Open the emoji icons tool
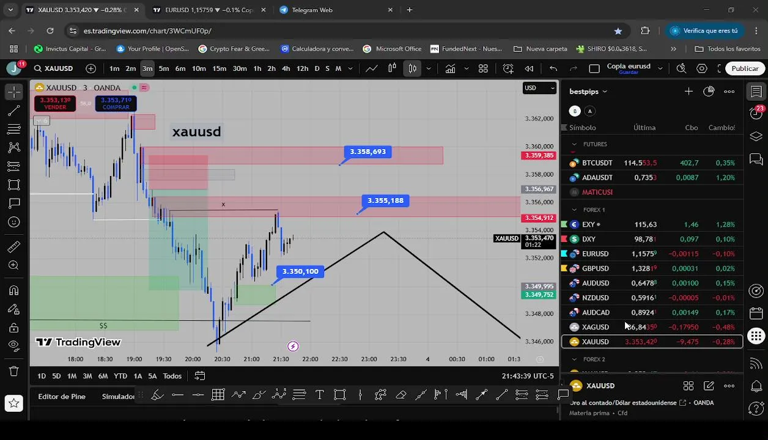768x440 pixels. (14, 222)
